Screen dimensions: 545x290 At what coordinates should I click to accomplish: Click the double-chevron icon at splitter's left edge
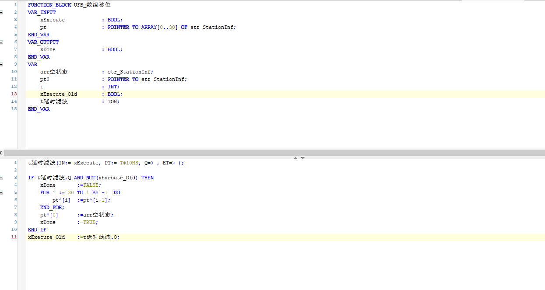pyautogui.click(x=1, y=153)
